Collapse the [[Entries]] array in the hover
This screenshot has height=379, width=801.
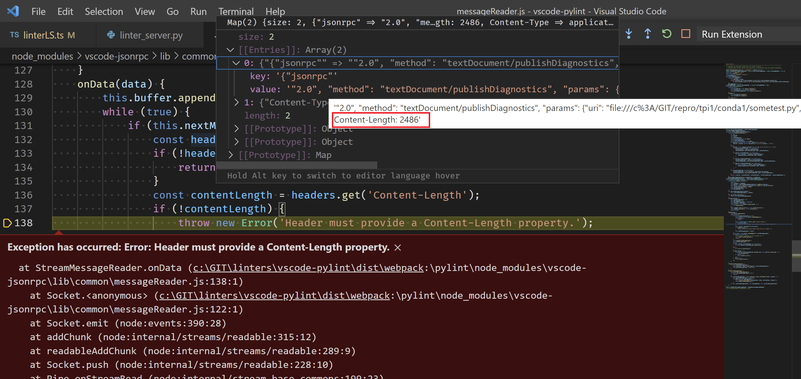pyautogui.click(x=230, y=50)
